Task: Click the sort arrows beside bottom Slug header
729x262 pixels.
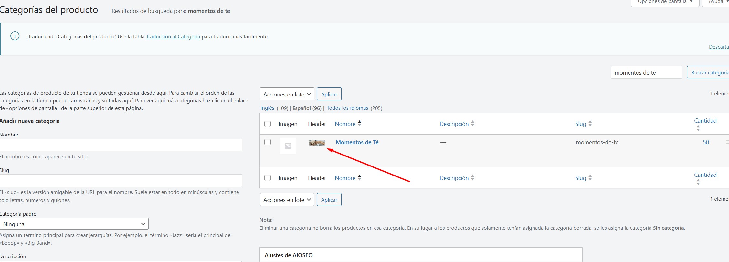Action: click(x=590, y=178)
